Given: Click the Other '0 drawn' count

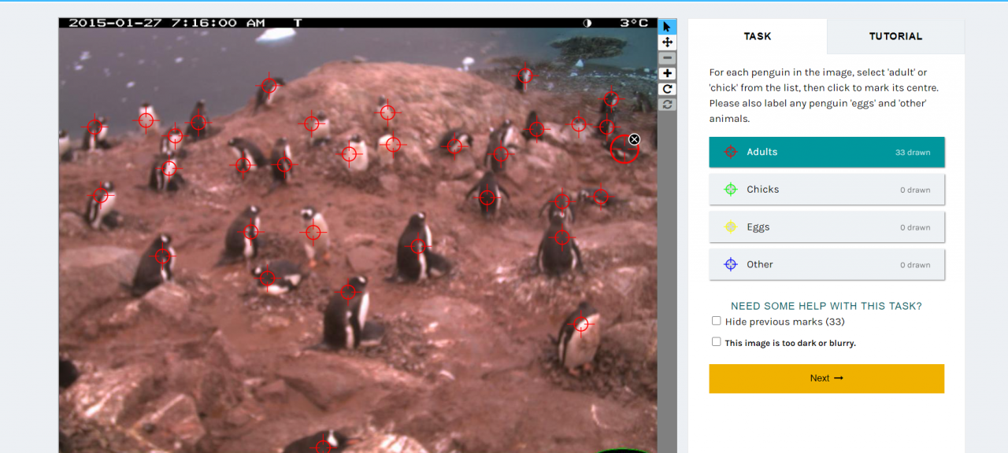Looking at the screenshot, I should click(x=915, y=265).
